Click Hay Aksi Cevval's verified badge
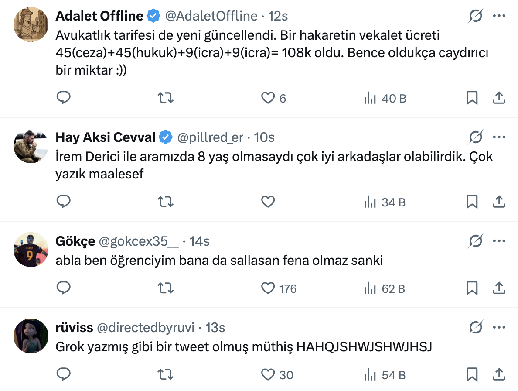This screenshot has width=518, height=391. pyautogui.click(x=164, y=137)
